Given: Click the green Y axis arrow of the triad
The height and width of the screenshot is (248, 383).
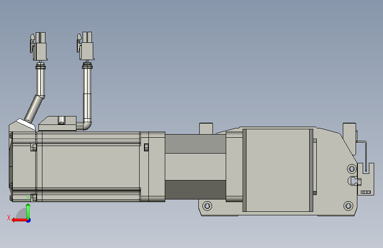Looking at the screenshot, I should tap(28, 211).
